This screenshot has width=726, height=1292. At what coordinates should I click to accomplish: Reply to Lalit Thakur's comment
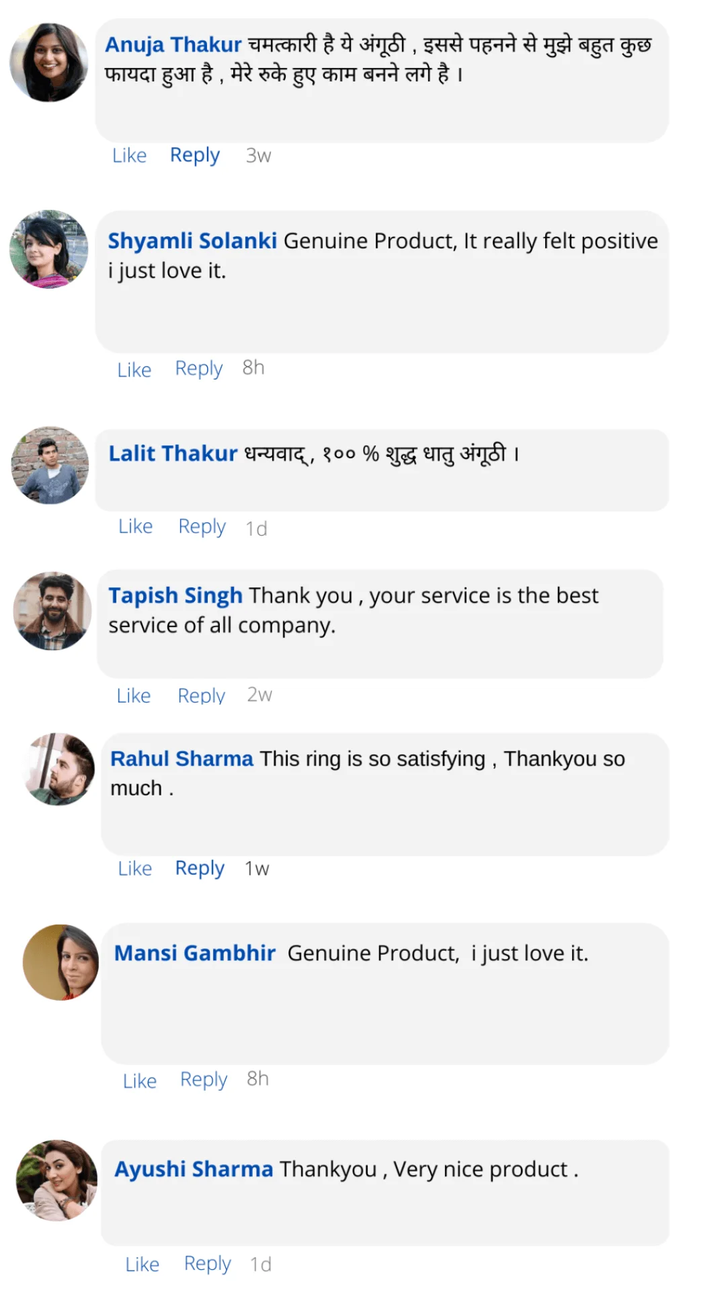(x=202, y=527)
